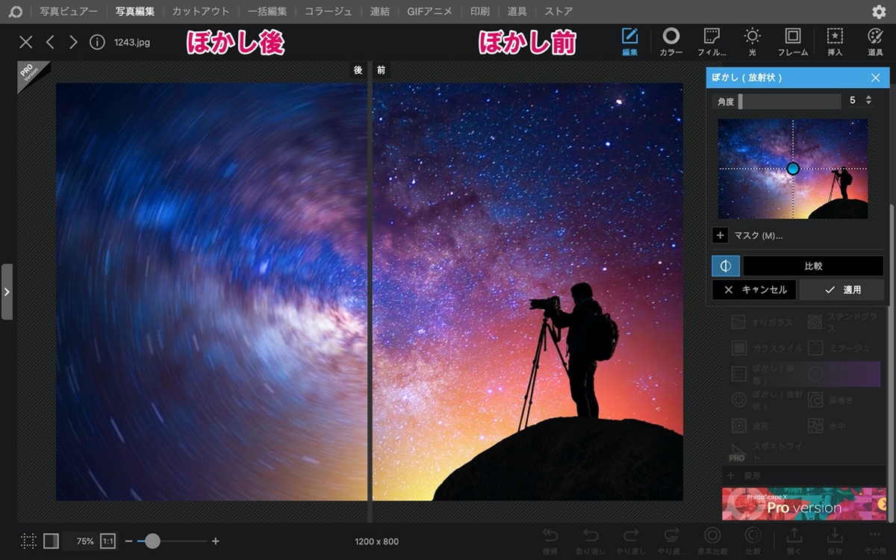Open the フィル... filter panel

click(x=712, y=42)
